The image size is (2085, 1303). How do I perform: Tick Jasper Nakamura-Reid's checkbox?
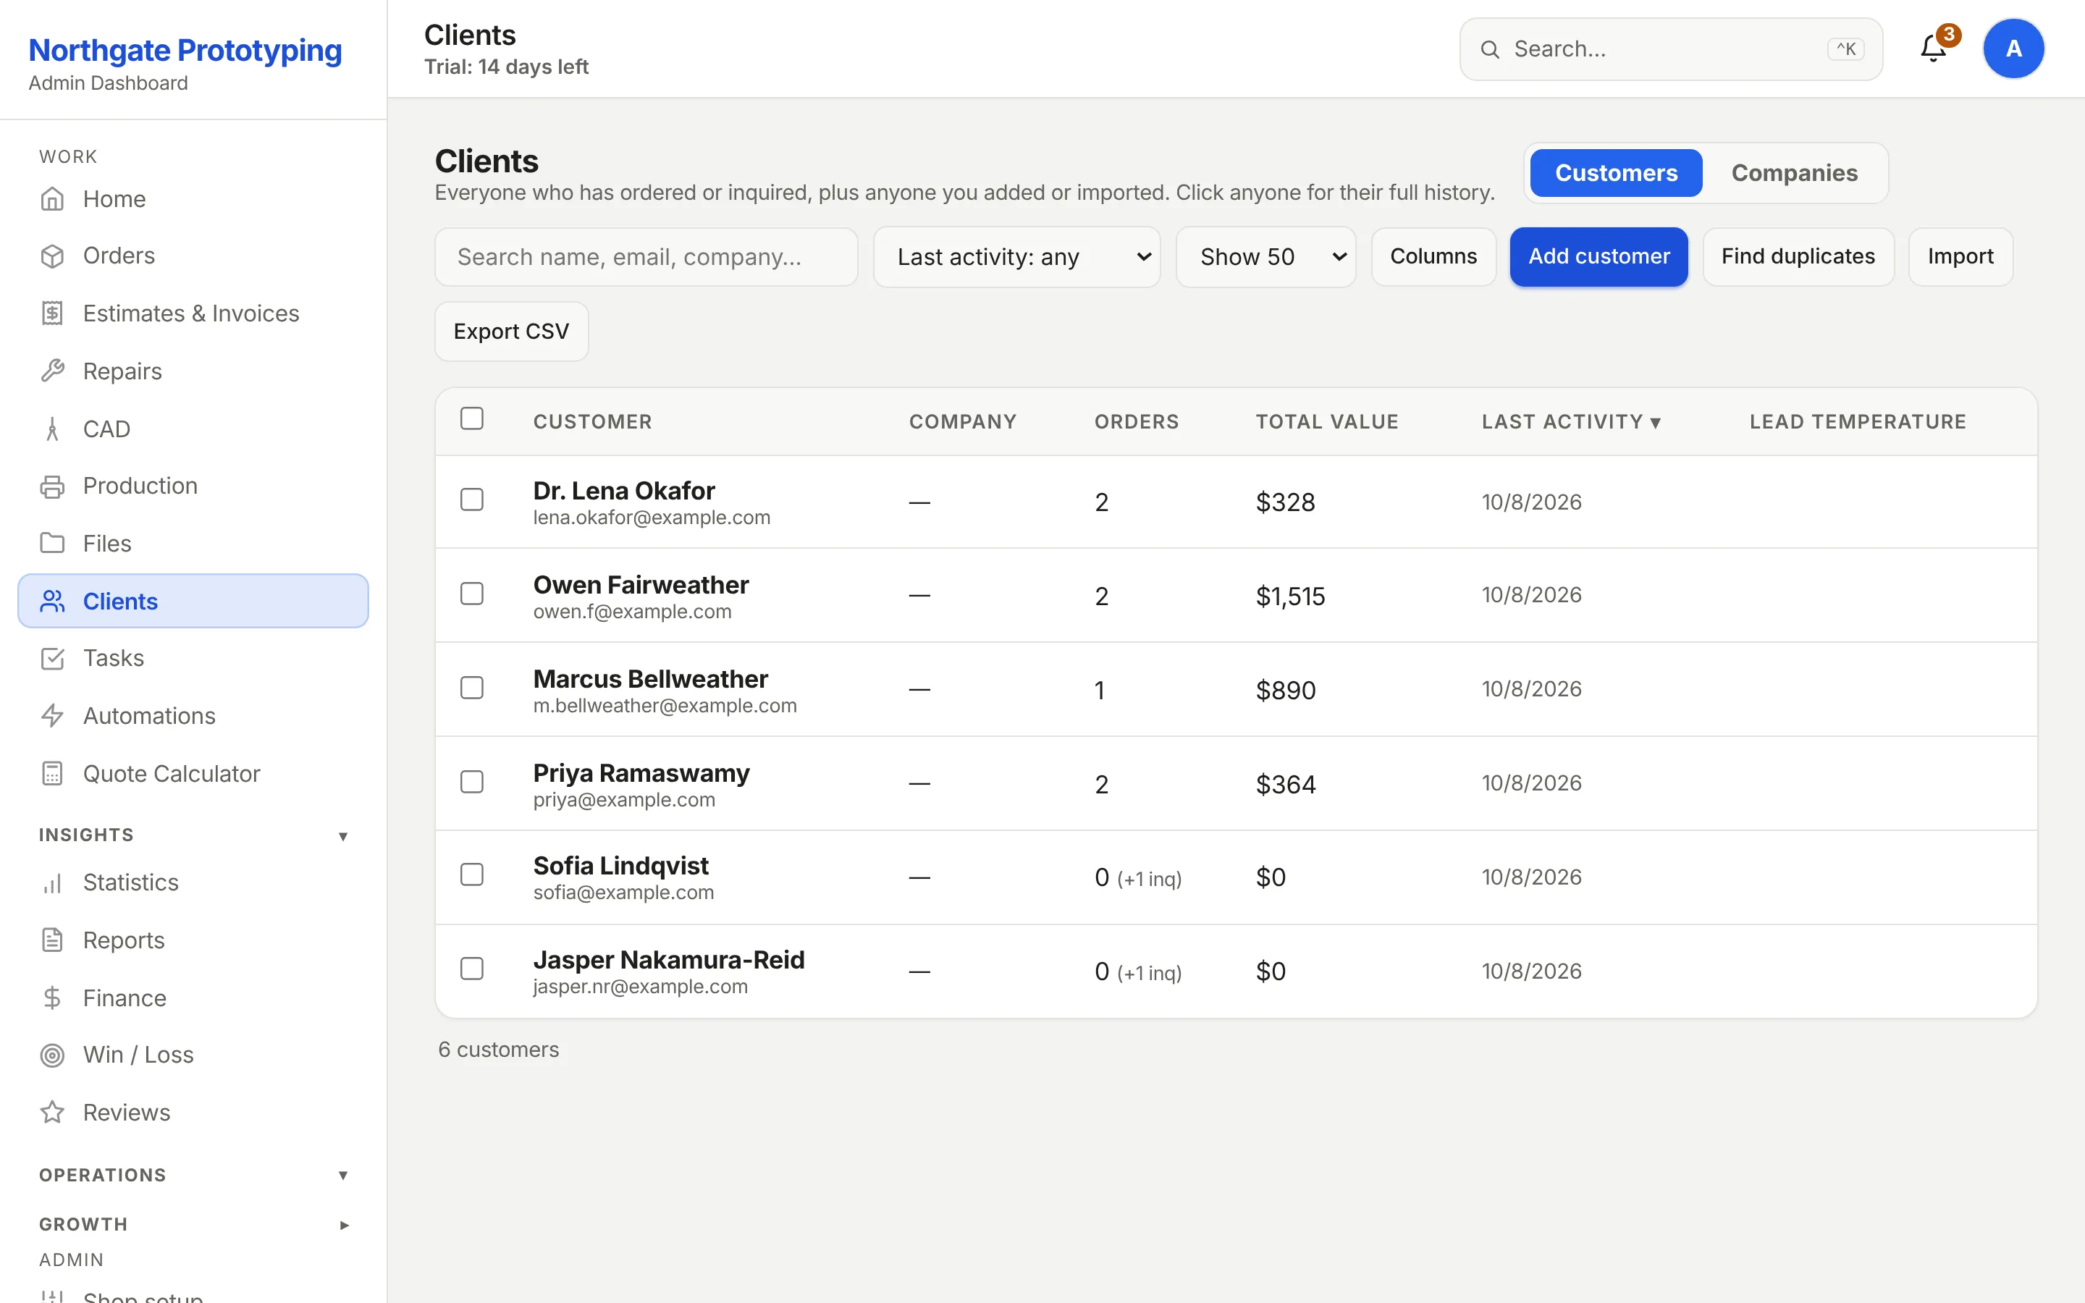coord(472,969)
